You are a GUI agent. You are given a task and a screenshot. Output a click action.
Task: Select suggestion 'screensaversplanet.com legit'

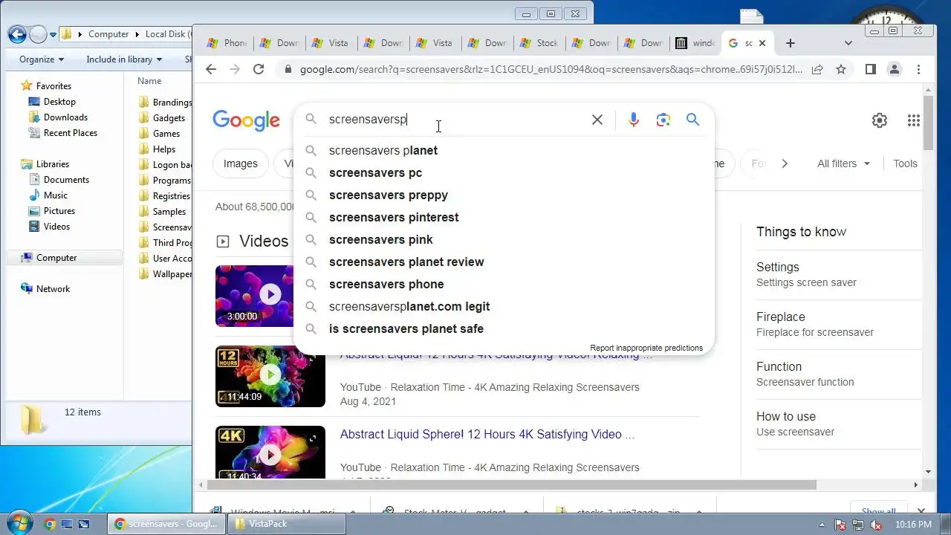504,306
